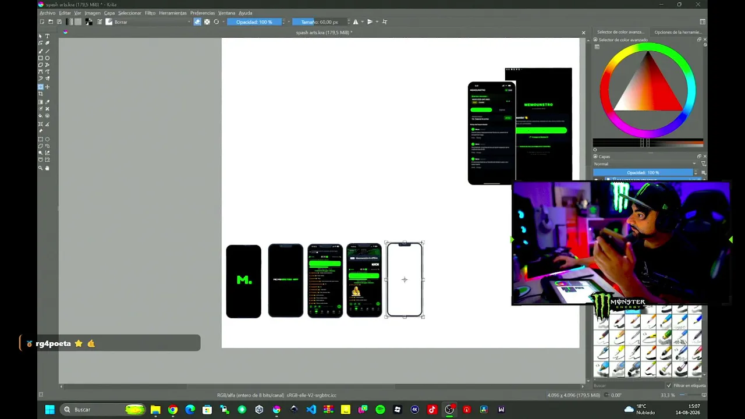This screenshot has width=745, height=419.
Task: Open the layer filter funnel menu
Action: (x=704, y=164)
